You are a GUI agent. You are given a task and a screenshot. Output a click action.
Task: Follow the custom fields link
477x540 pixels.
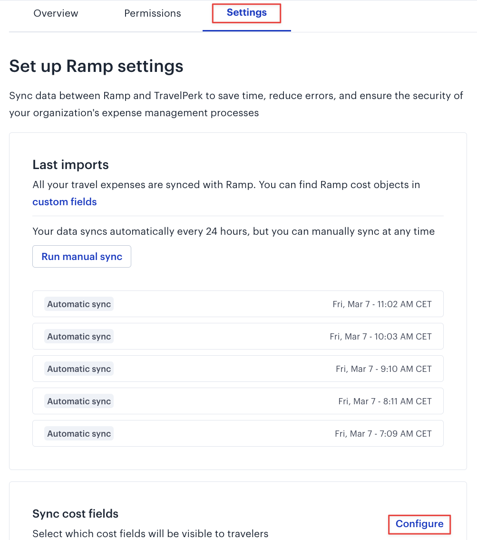[65, 202]
